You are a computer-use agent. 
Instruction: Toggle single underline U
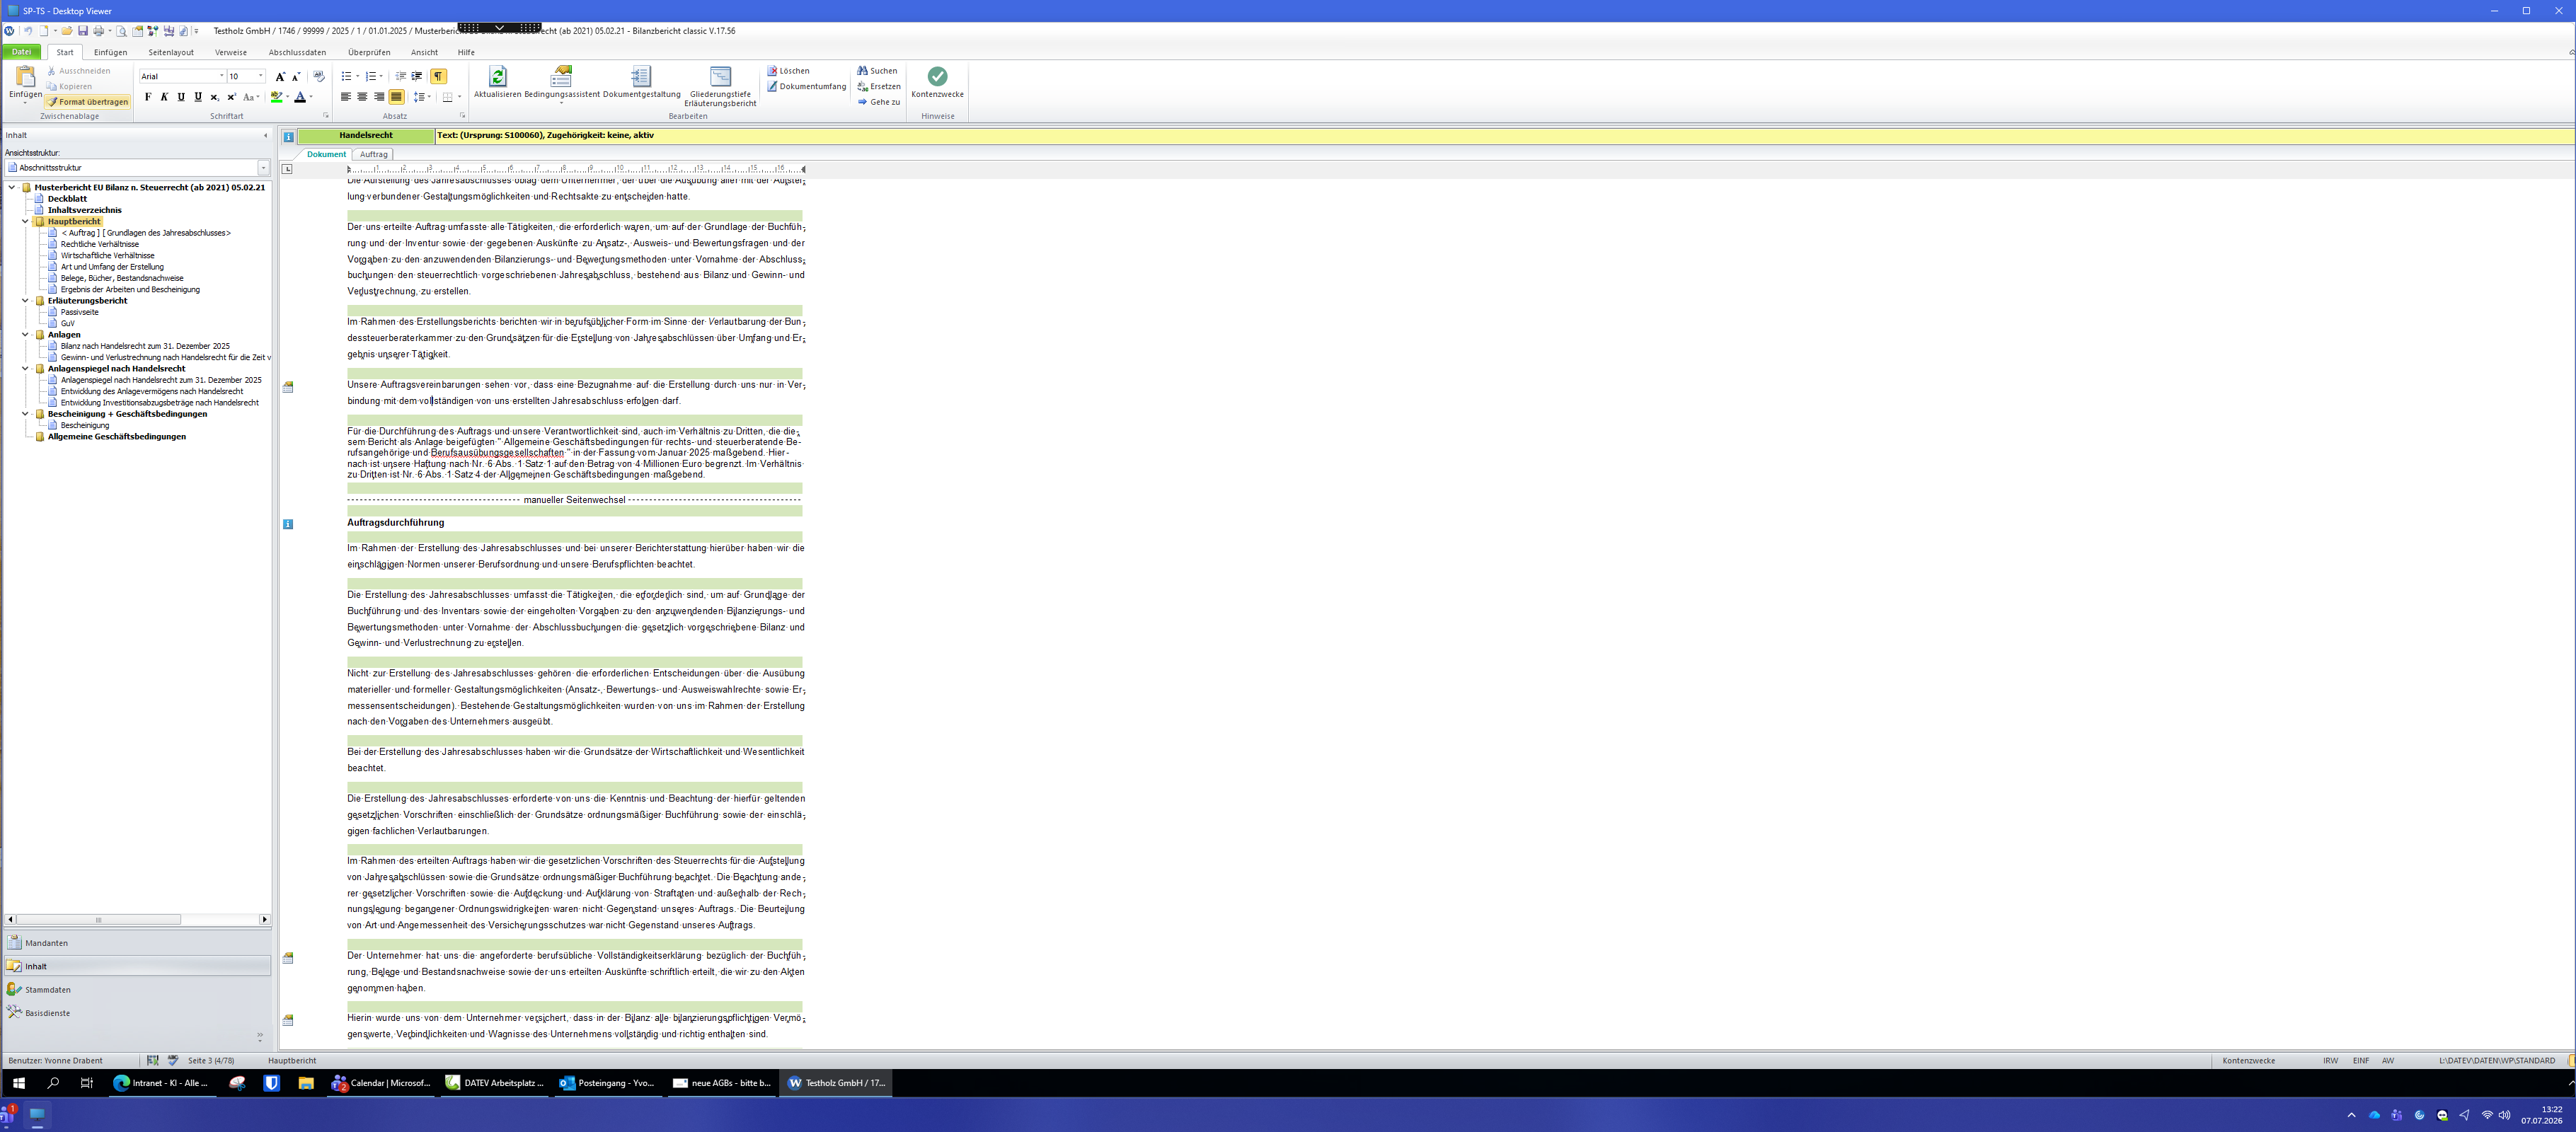[181, 97]
